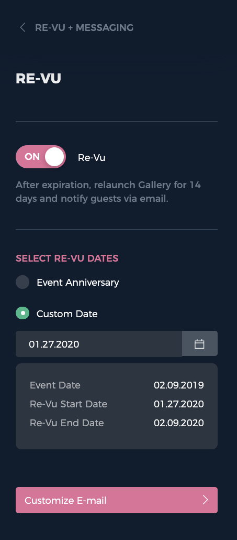Viewport: 237px width, 540px height.
Task: Click the back chevron arrow icon
Action: tap(22, 28)
